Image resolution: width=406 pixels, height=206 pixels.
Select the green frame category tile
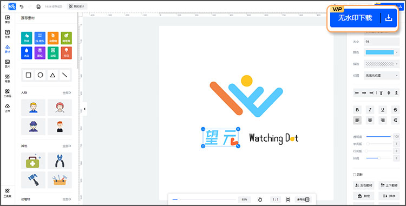point(53,53)
